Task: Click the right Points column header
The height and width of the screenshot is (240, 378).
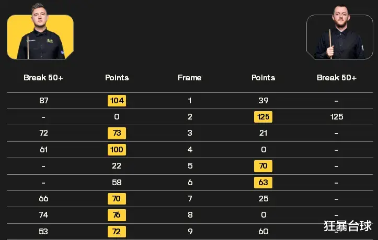Action: pos(263,78)
